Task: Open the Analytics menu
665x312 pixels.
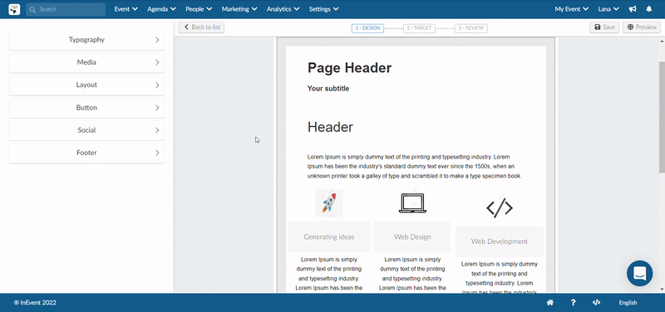Action: pyautogui.click(x=283, y=9)
